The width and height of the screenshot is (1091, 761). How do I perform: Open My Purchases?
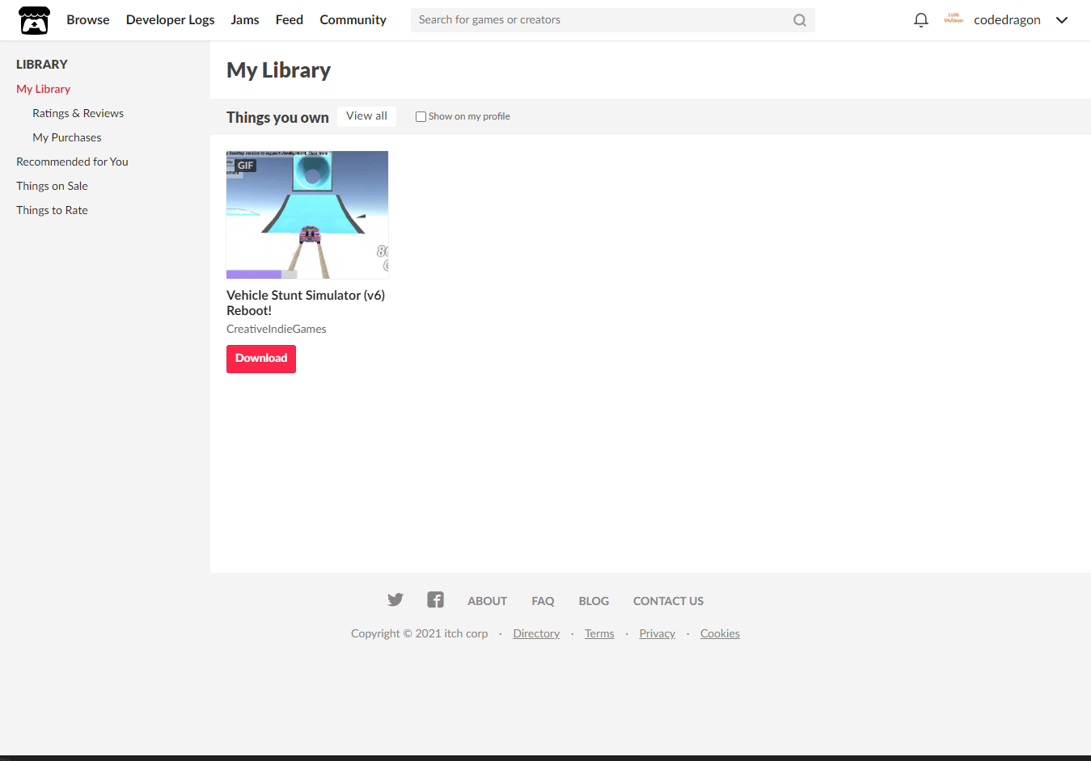[x=67, y=137]
